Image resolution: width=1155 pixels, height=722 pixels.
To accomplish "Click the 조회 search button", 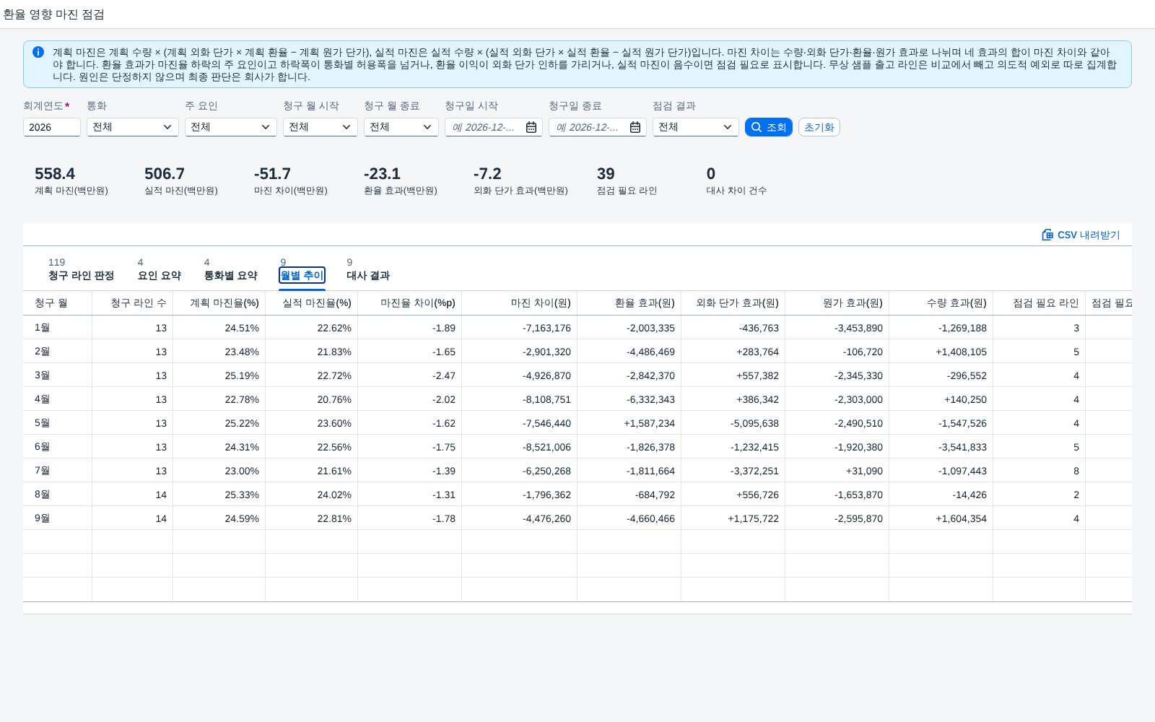I will click(769, 127).
